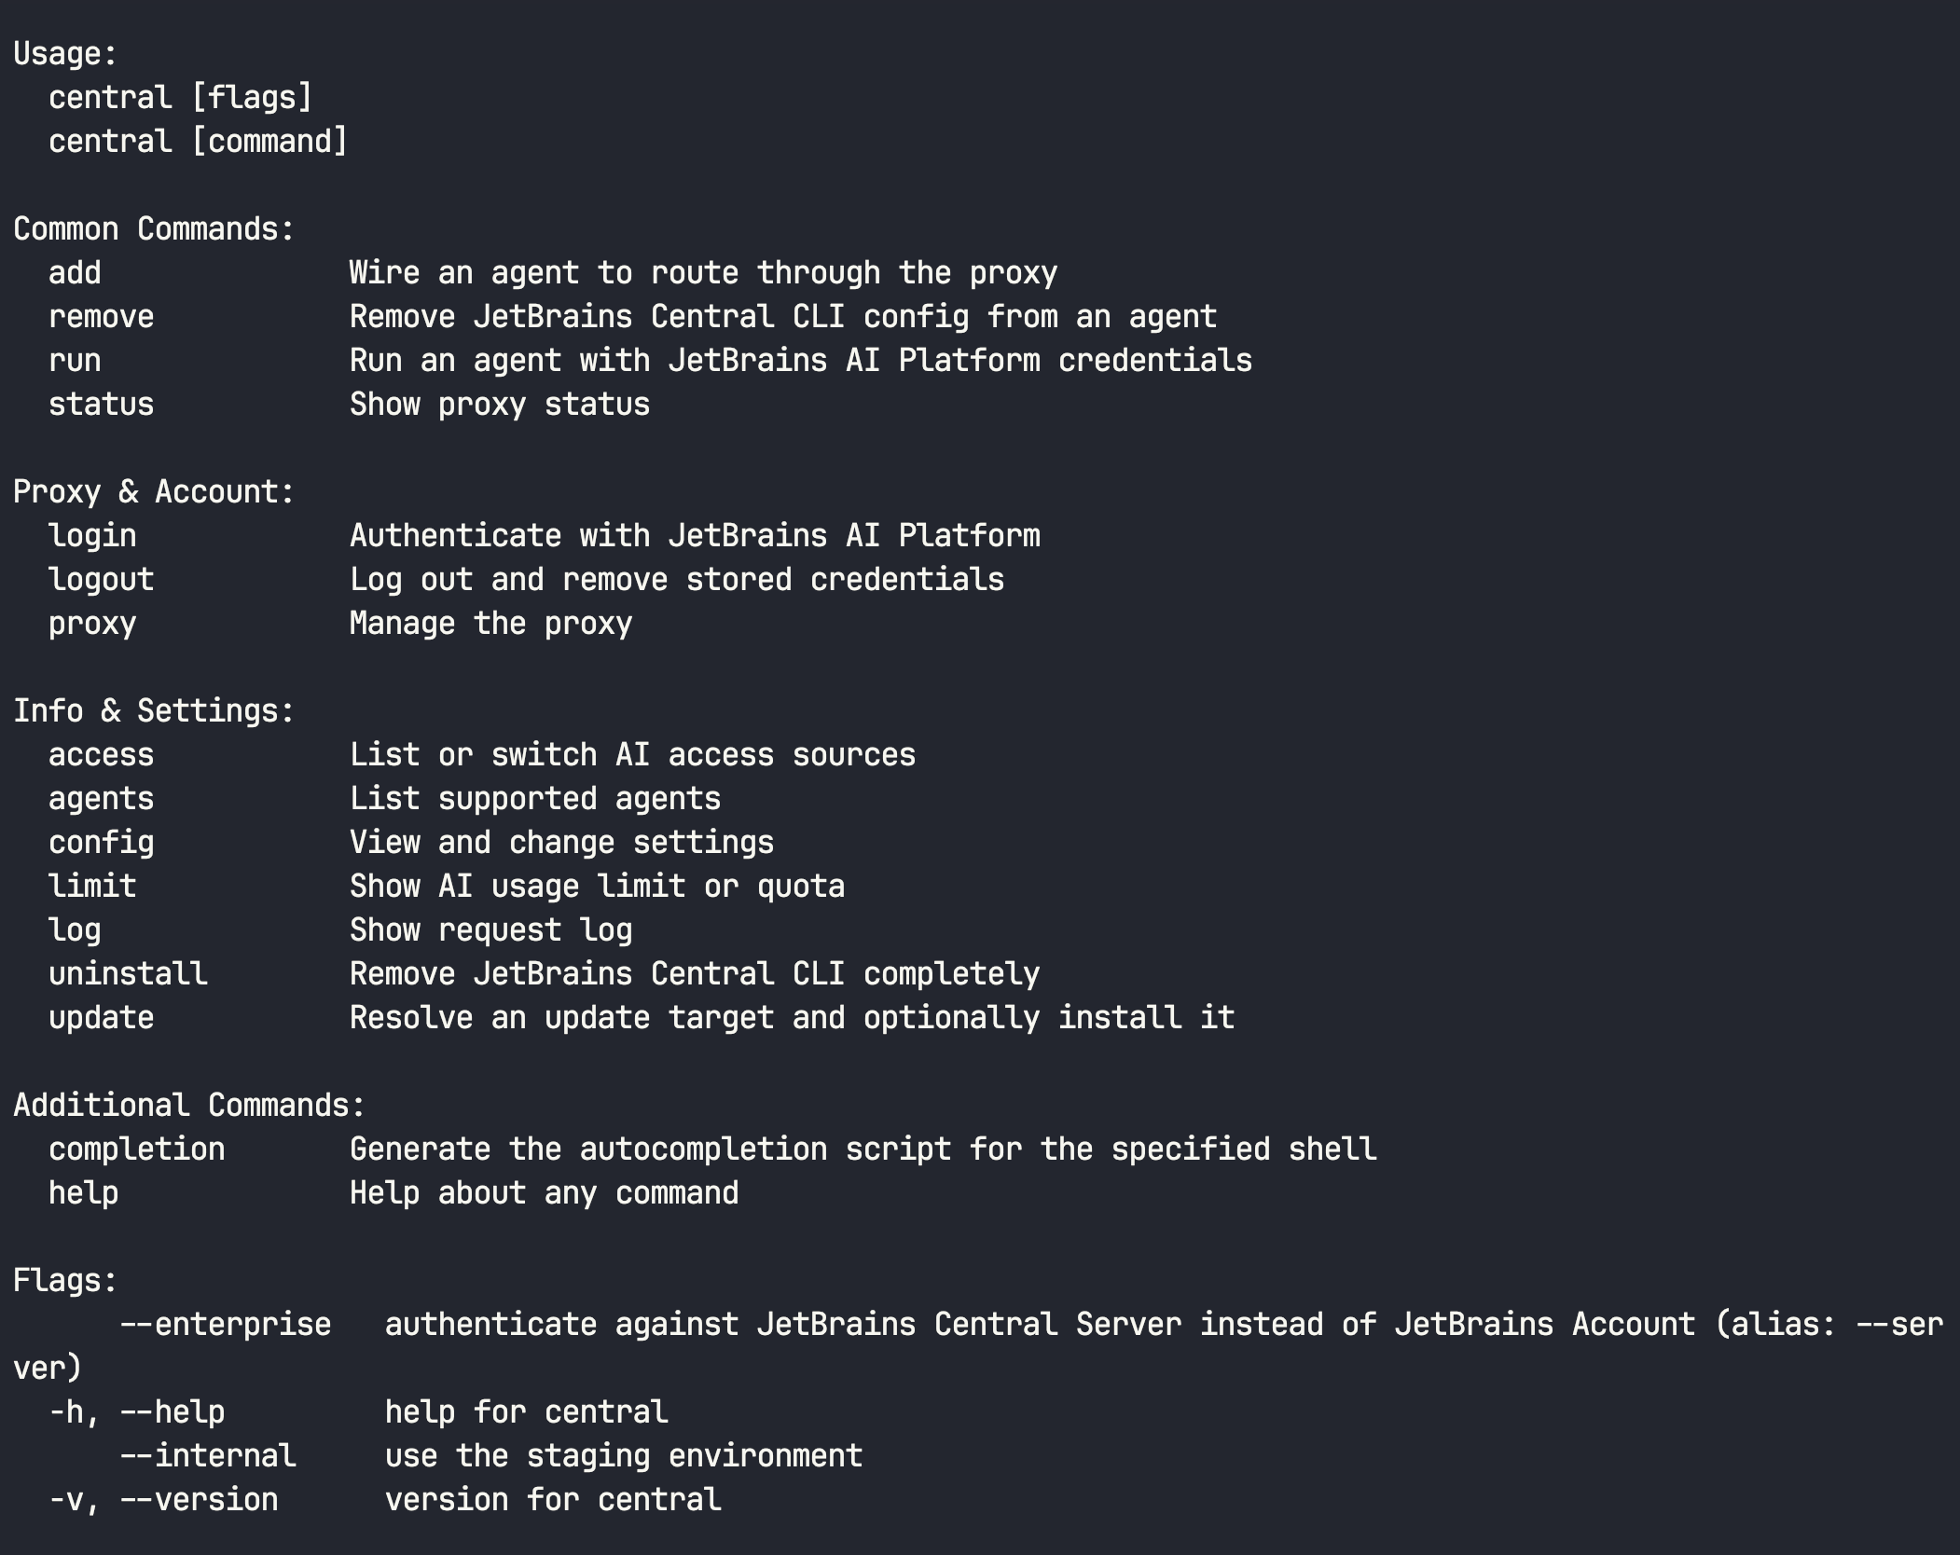The width and height of the screenshot is (1960, 1555).
Task: Click the 'status' command entry
Action: [x=101, y=405]
